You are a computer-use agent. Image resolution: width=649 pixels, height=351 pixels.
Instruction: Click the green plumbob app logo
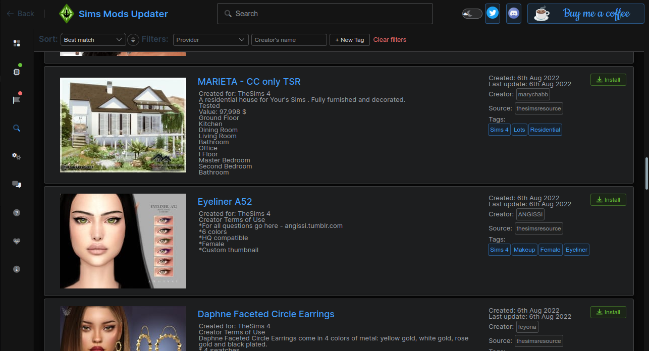[66, 14]
